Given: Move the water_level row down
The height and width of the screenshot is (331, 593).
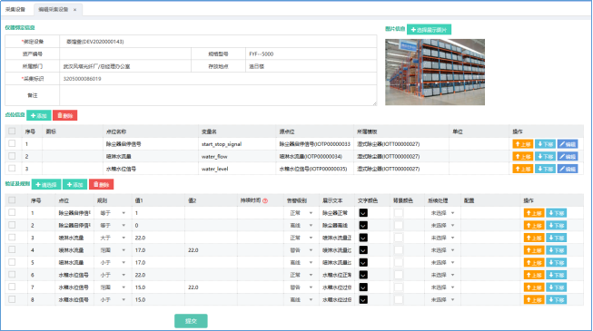Looking at the screenshot, I should (545, 169).
